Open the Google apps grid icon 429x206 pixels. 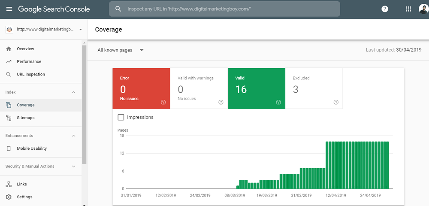408,9
